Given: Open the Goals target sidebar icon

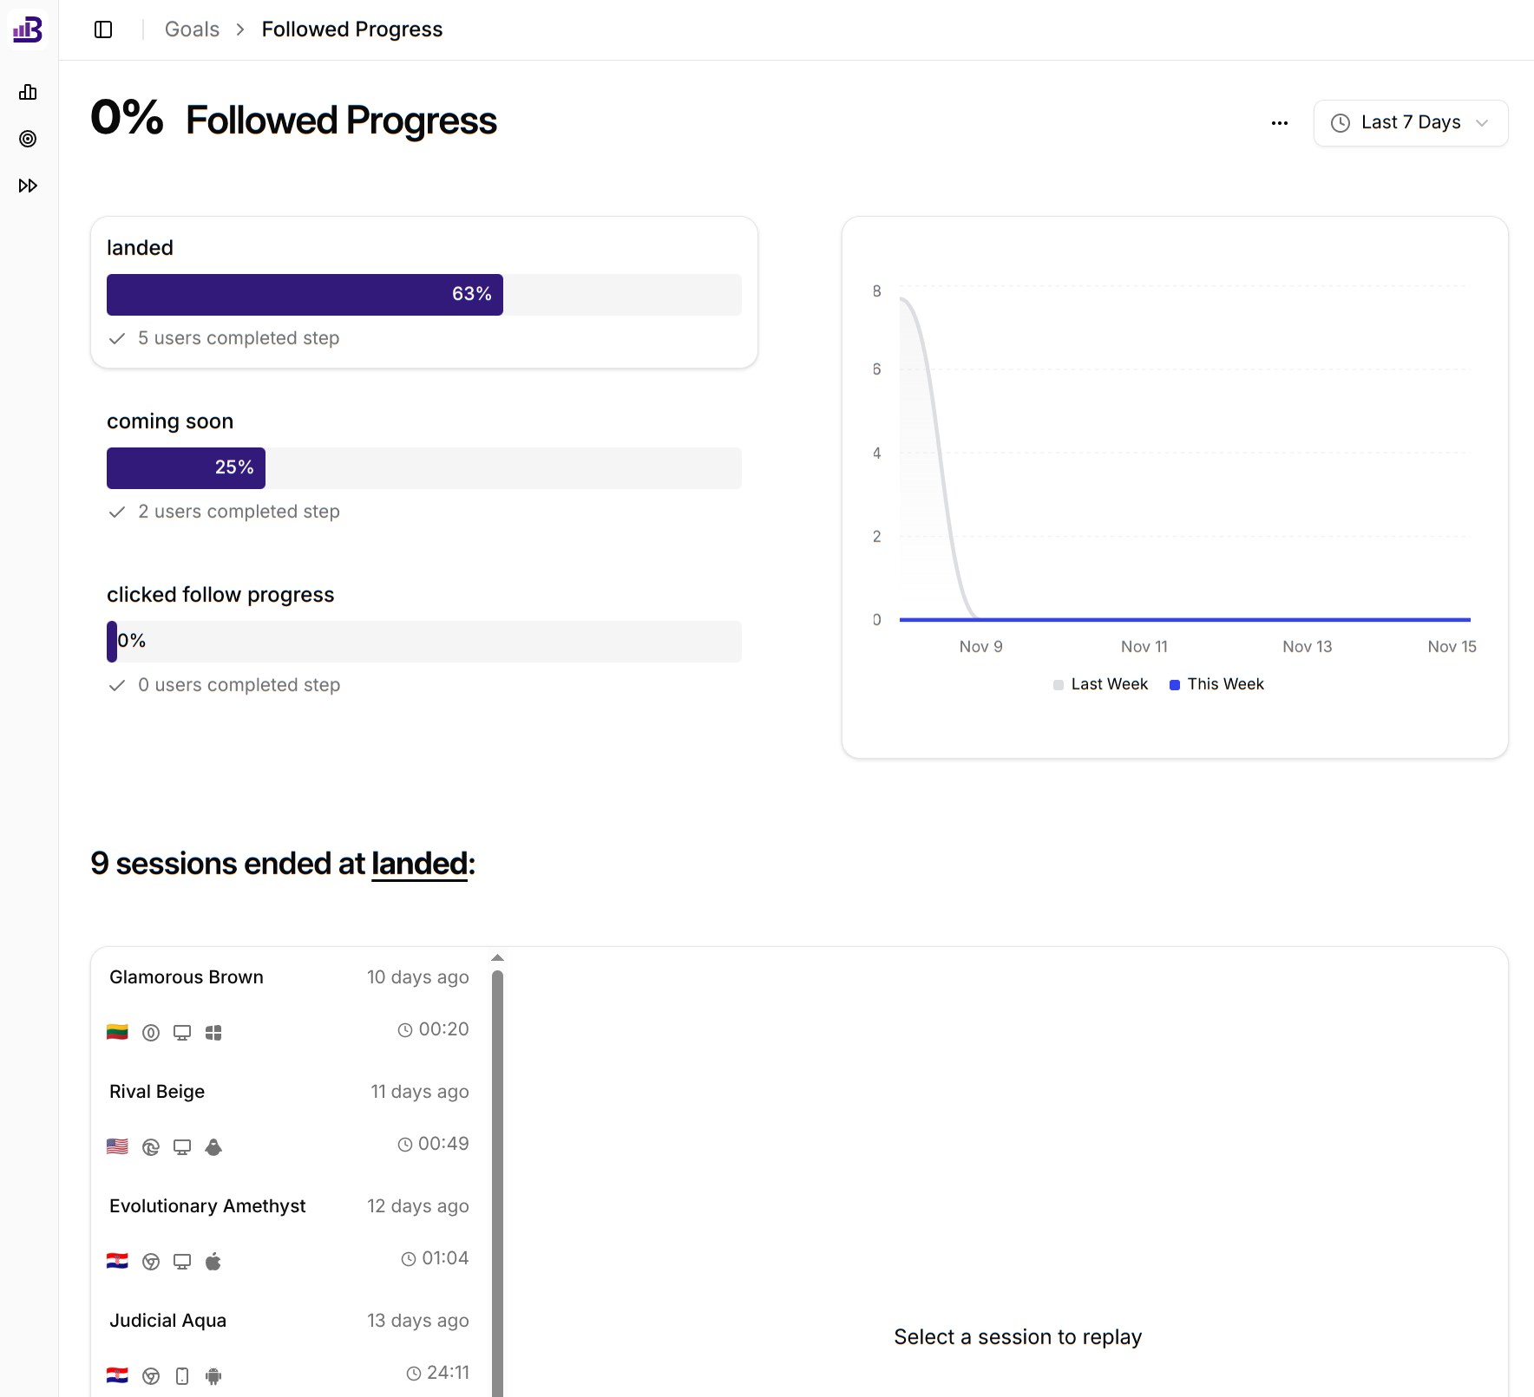Looking at the screenshot, I should (x=28, y=139).
